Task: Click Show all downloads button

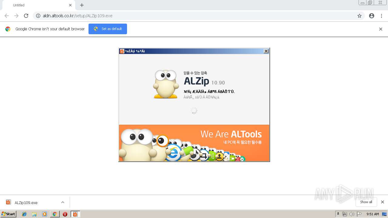Action: (x=366, y=202)
